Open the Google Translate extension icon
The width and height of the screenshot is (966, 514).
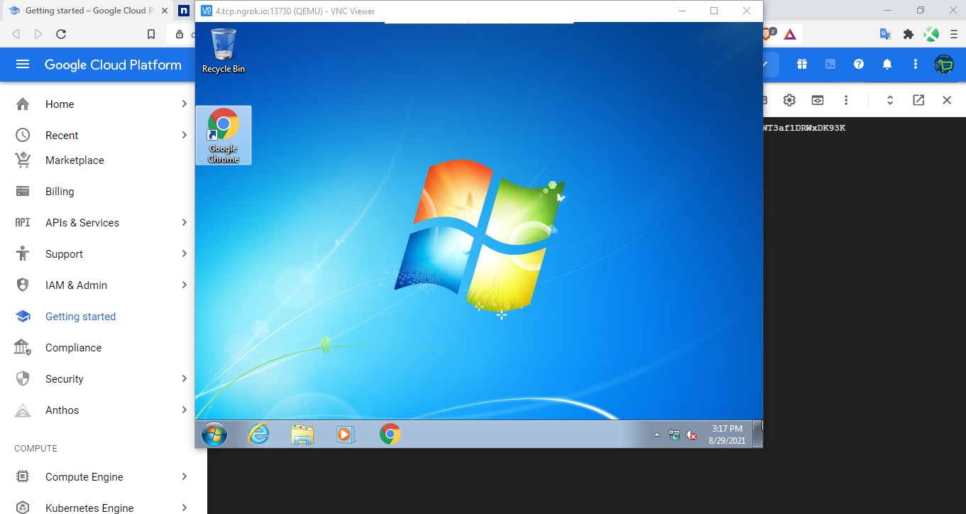(x=885, y=34)
